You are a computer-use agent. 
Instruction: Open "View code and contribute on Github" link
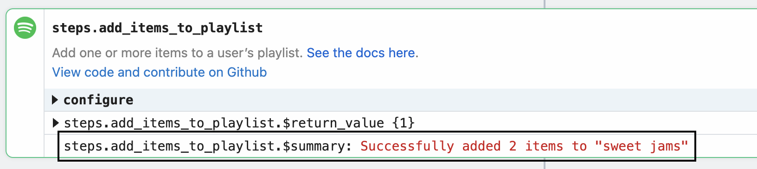click(159, 72)
